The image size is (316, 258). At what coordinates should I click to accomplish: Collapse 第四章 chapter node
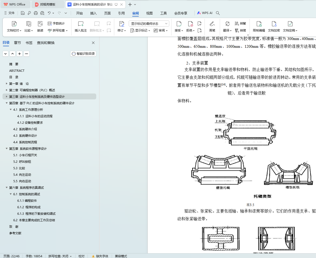point(6,103)
